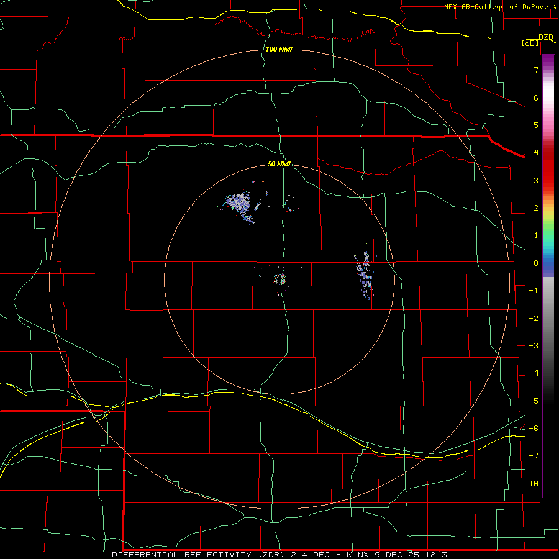Click the [dB] unit label
559x559 pixels.
(x=530, y=43)
